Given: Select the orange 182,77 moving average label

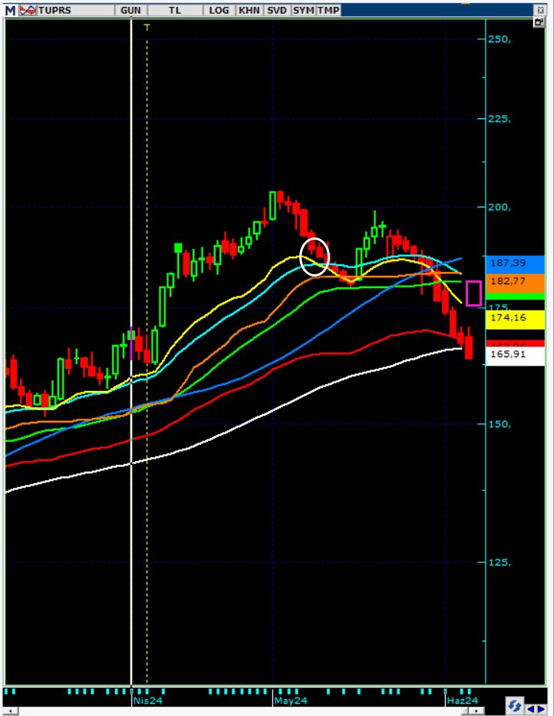Looking at the screenshot, I should (515, 282).
